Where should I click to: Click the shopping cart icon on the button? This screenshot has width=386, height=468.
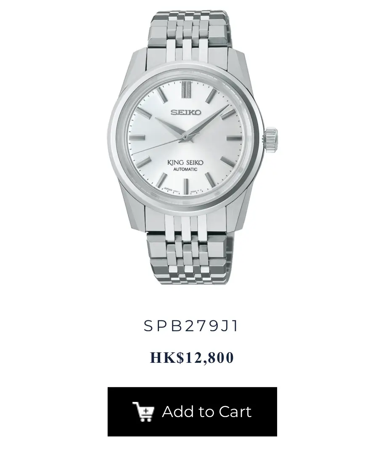click(143, 412)
